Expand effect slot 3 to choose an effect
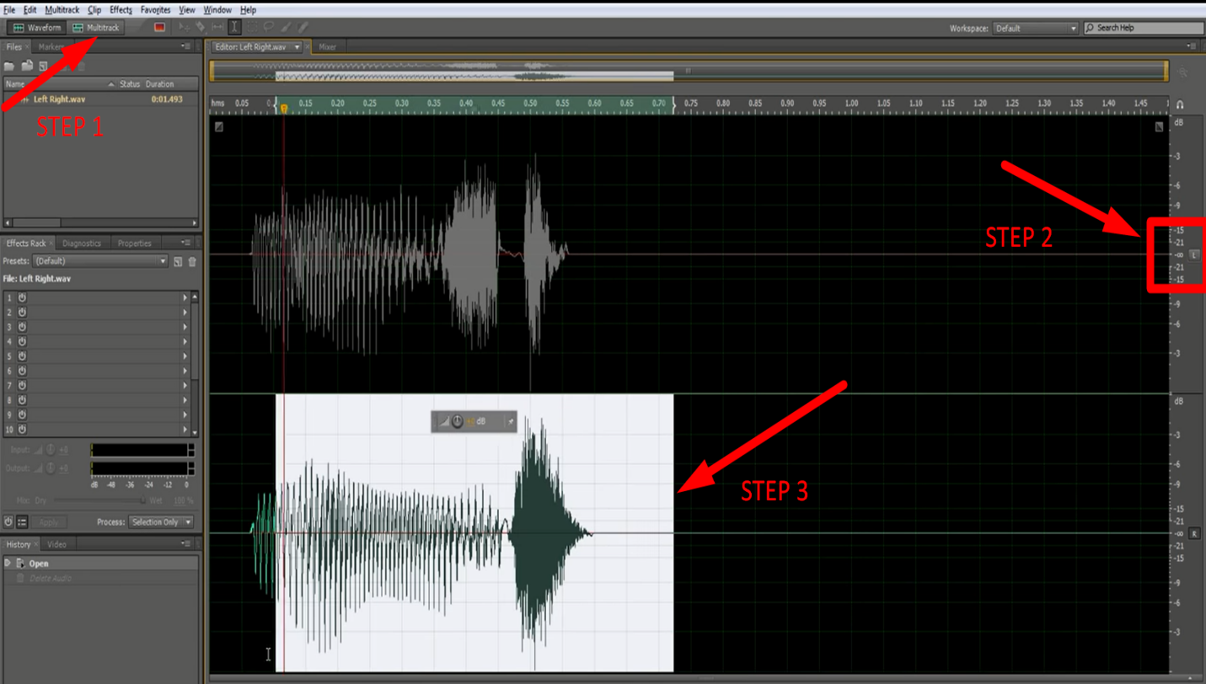Viewport: 1206px width, 684px height. 187,326
